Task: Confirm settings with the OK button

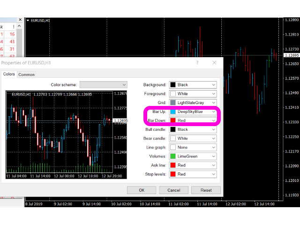Action: [142, 190]
